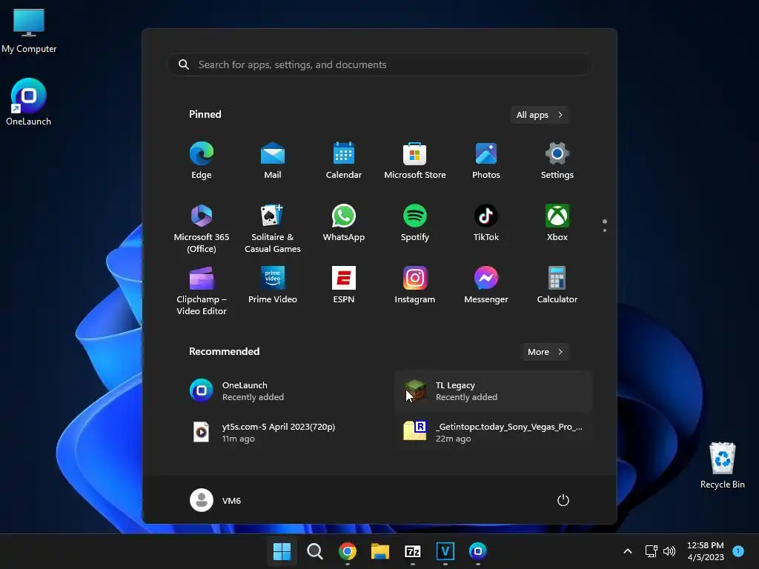Open the volume control in system tray
This screenshot has width=759, height=569.
669,551
